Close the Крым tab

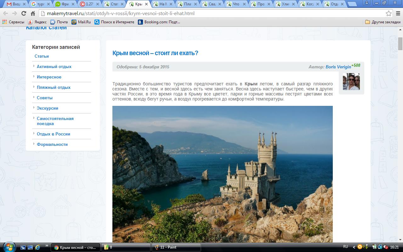coord(146,4)
